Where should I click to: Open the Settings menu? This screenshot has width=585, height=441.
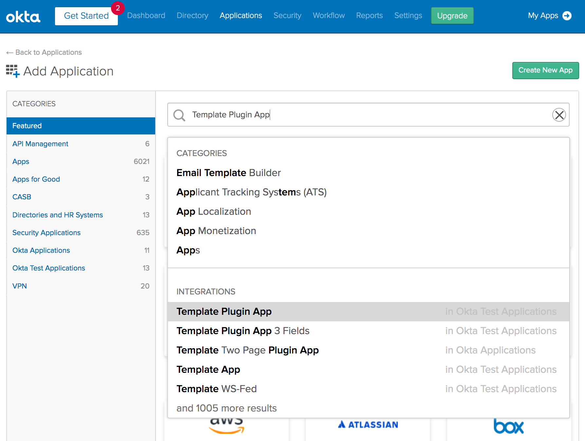(408, 15)
